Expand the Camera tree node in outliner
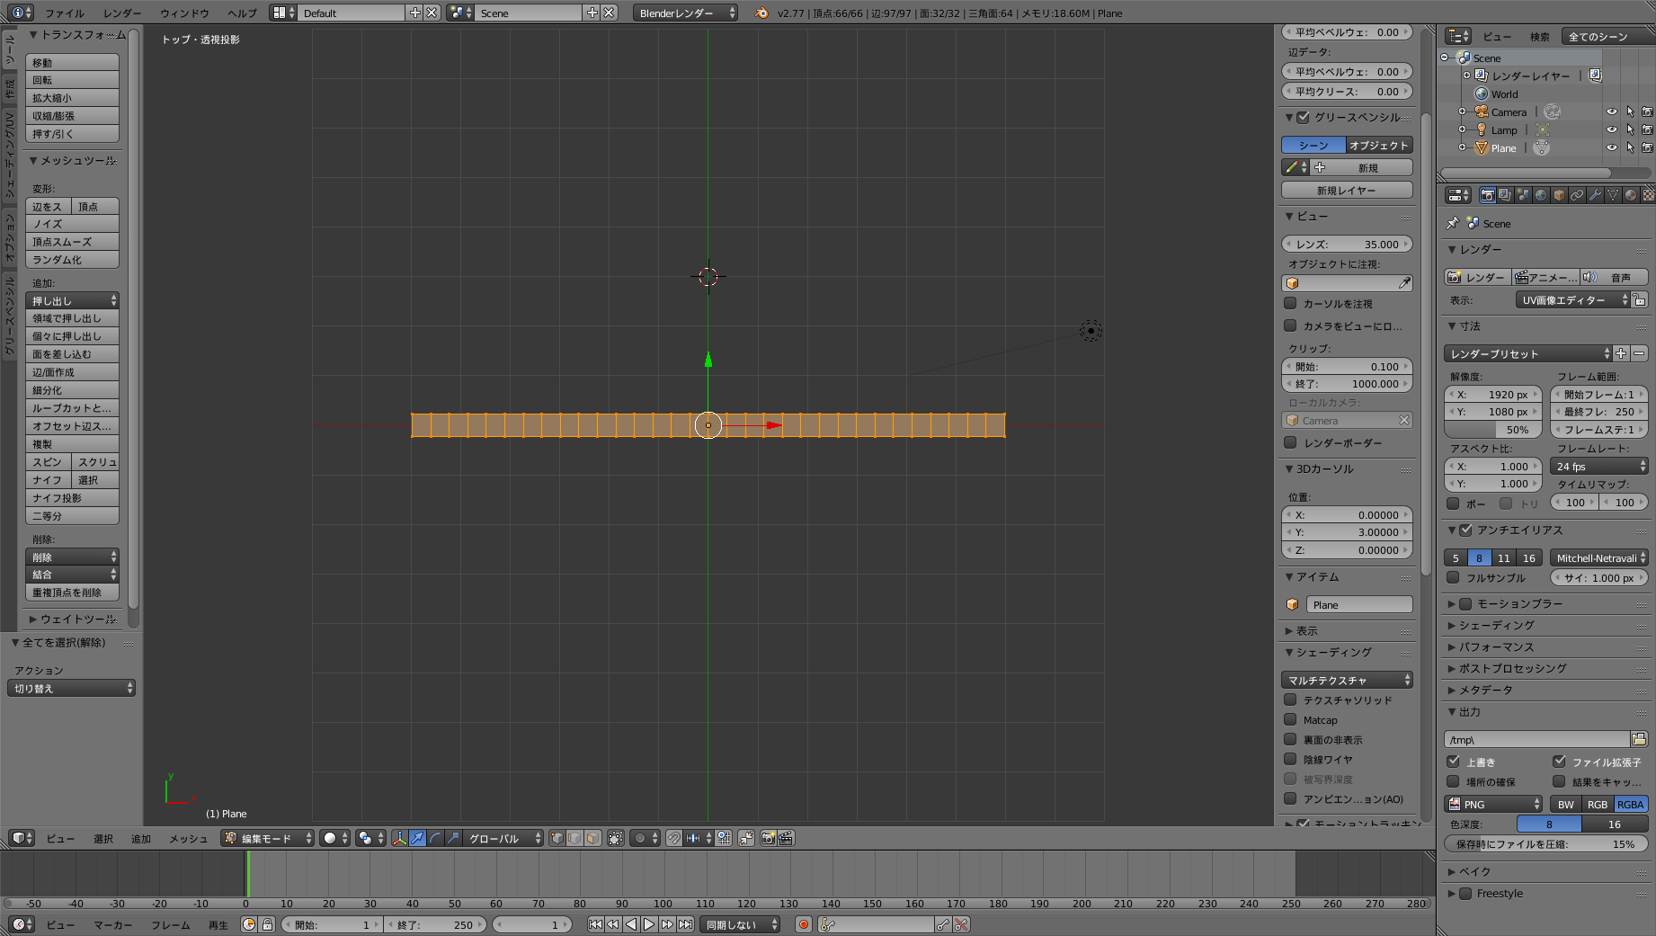 point(1463,112)
